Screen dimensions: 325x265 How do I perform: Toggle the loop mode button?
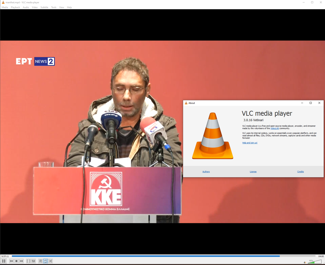46,261
